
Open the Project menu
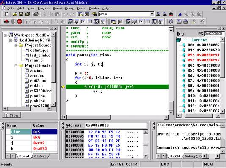[x=44, y=8]
